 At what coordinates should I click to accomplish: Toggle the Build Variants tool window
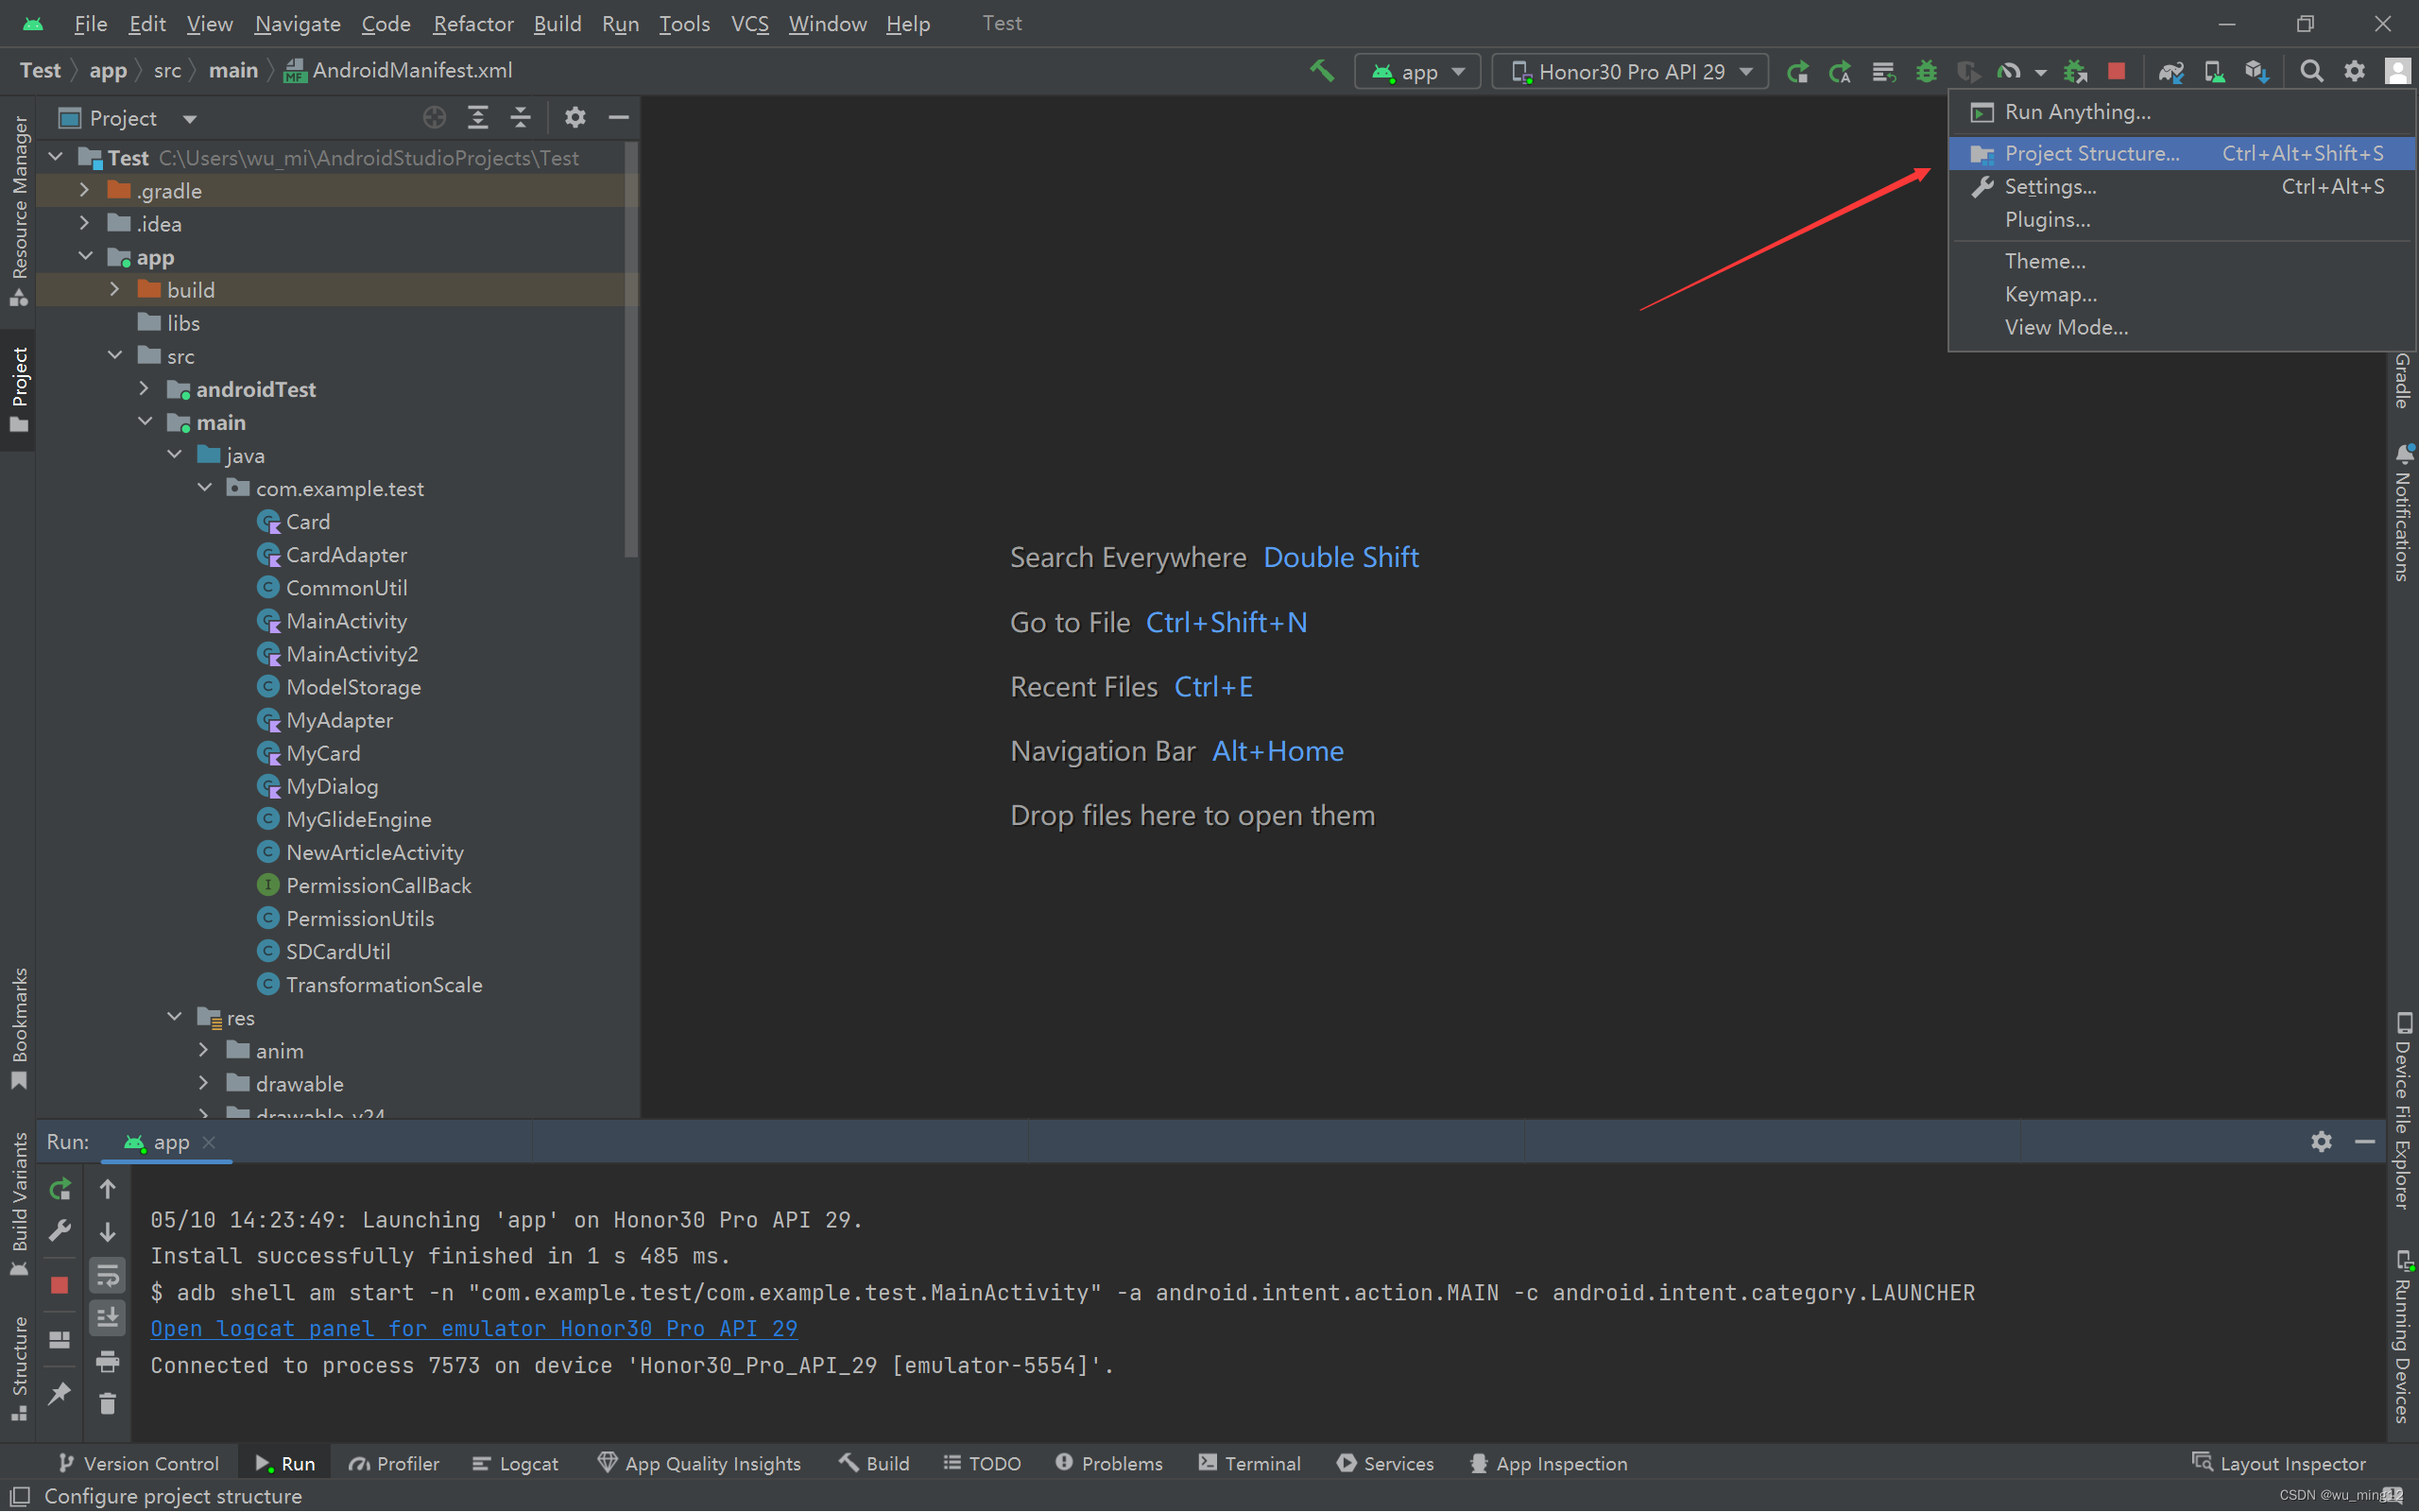[x=18, y=1205]
